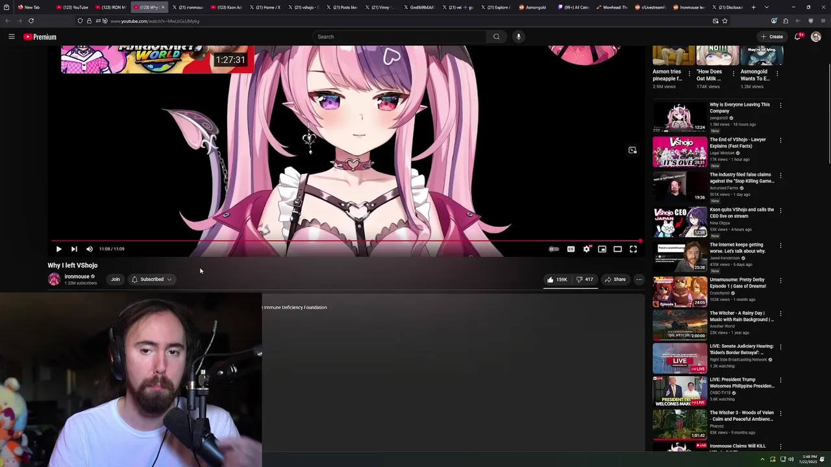The width and height of the screenshot is (831, 467).
Task: Switch to miniplayer mode
Action: coord(602,249)
